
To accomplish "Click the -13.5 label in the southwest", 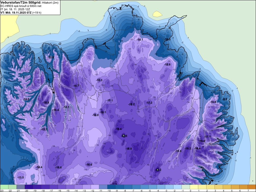I will click(21, 177).
